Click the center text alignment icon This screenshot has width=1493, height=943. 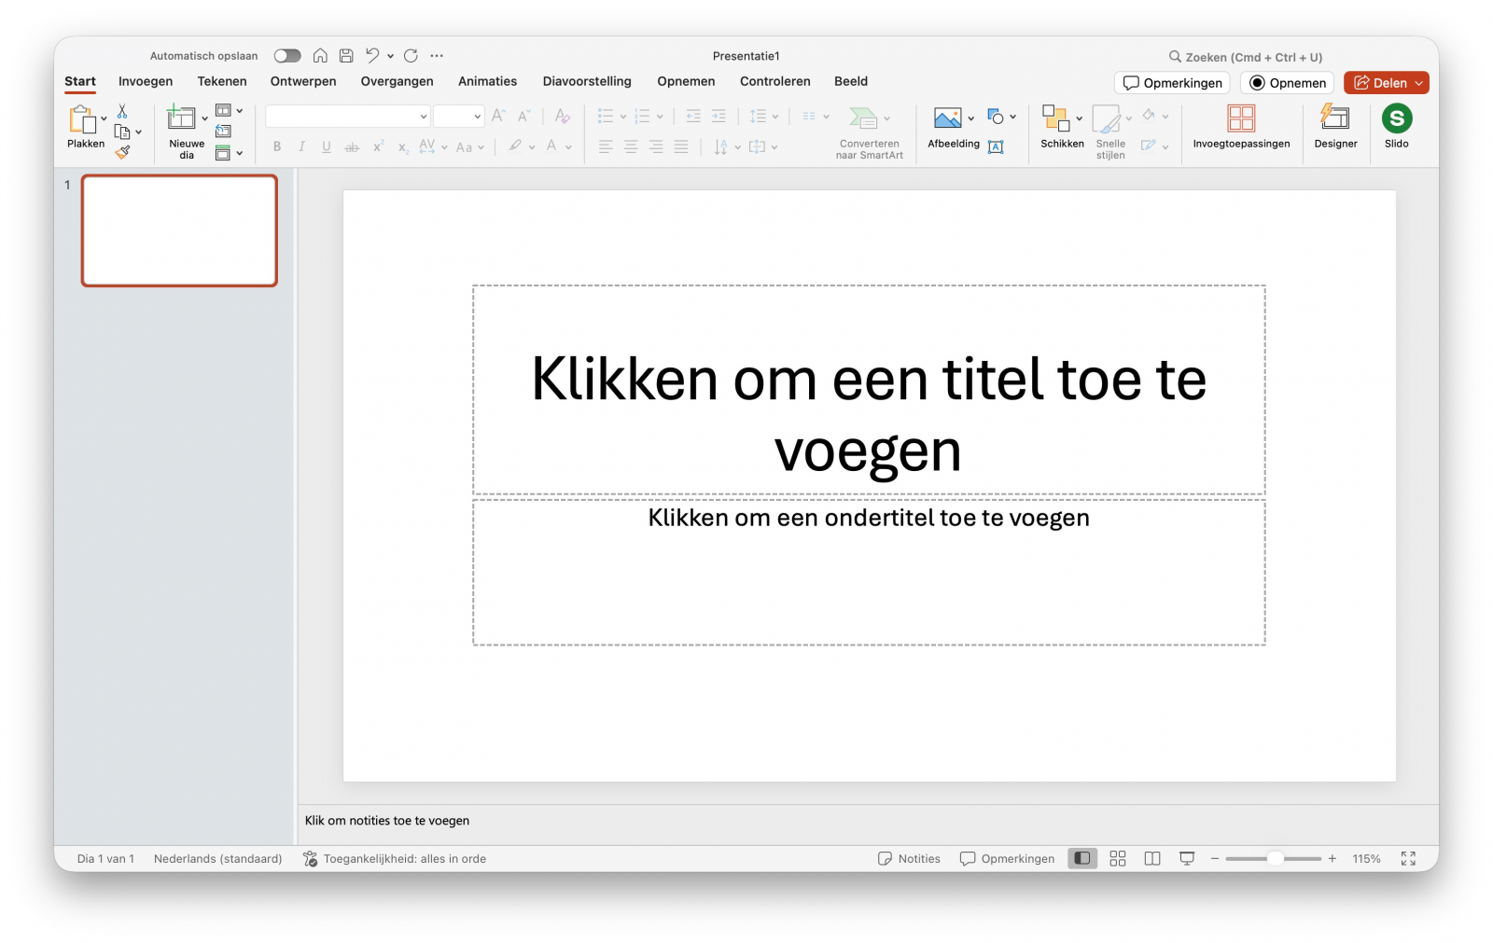631,146
